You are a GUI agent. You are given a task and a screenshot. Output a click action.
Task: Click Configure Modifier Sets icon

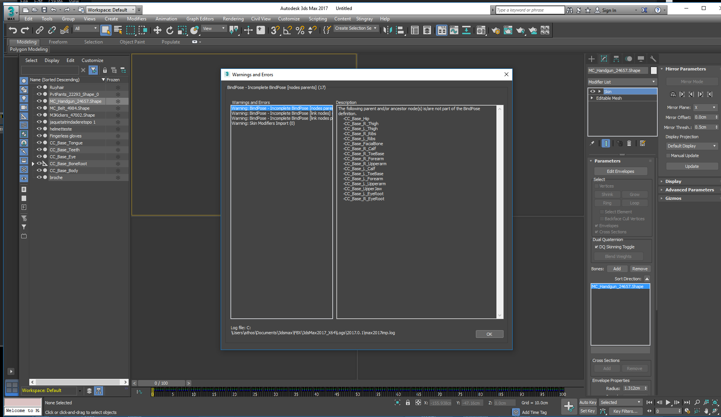point(642,143)
